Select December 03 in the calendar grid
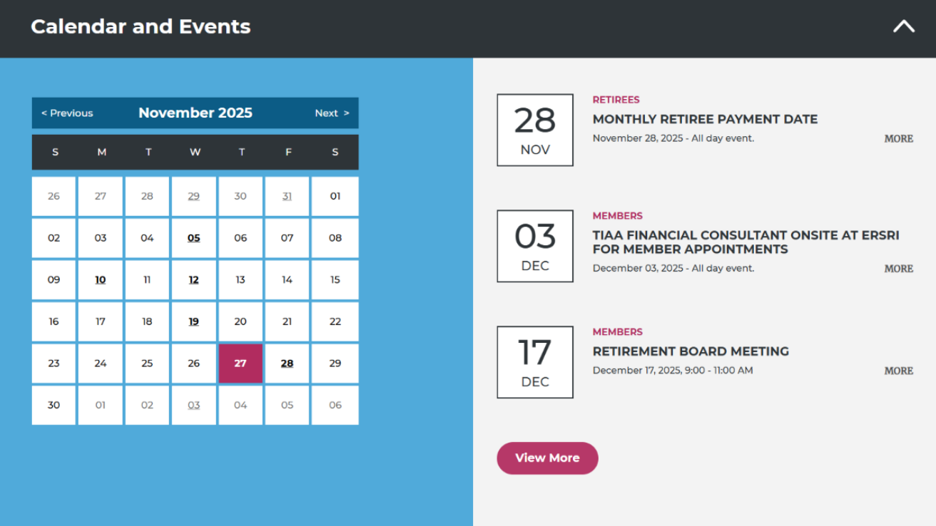Viewport: 936px width, 526px height. pos(194,405)
